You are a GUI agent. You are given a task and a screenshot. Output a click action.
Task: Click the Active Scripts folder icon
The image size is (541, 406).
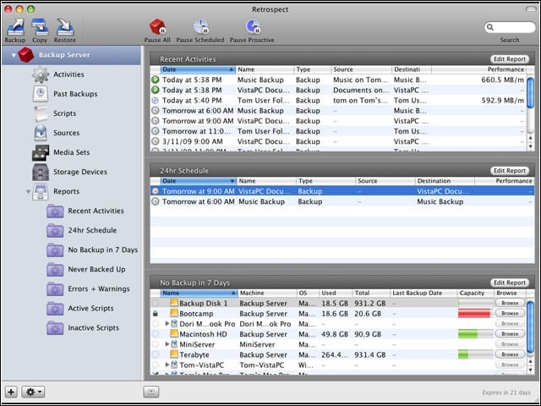(x=55, y=309)
